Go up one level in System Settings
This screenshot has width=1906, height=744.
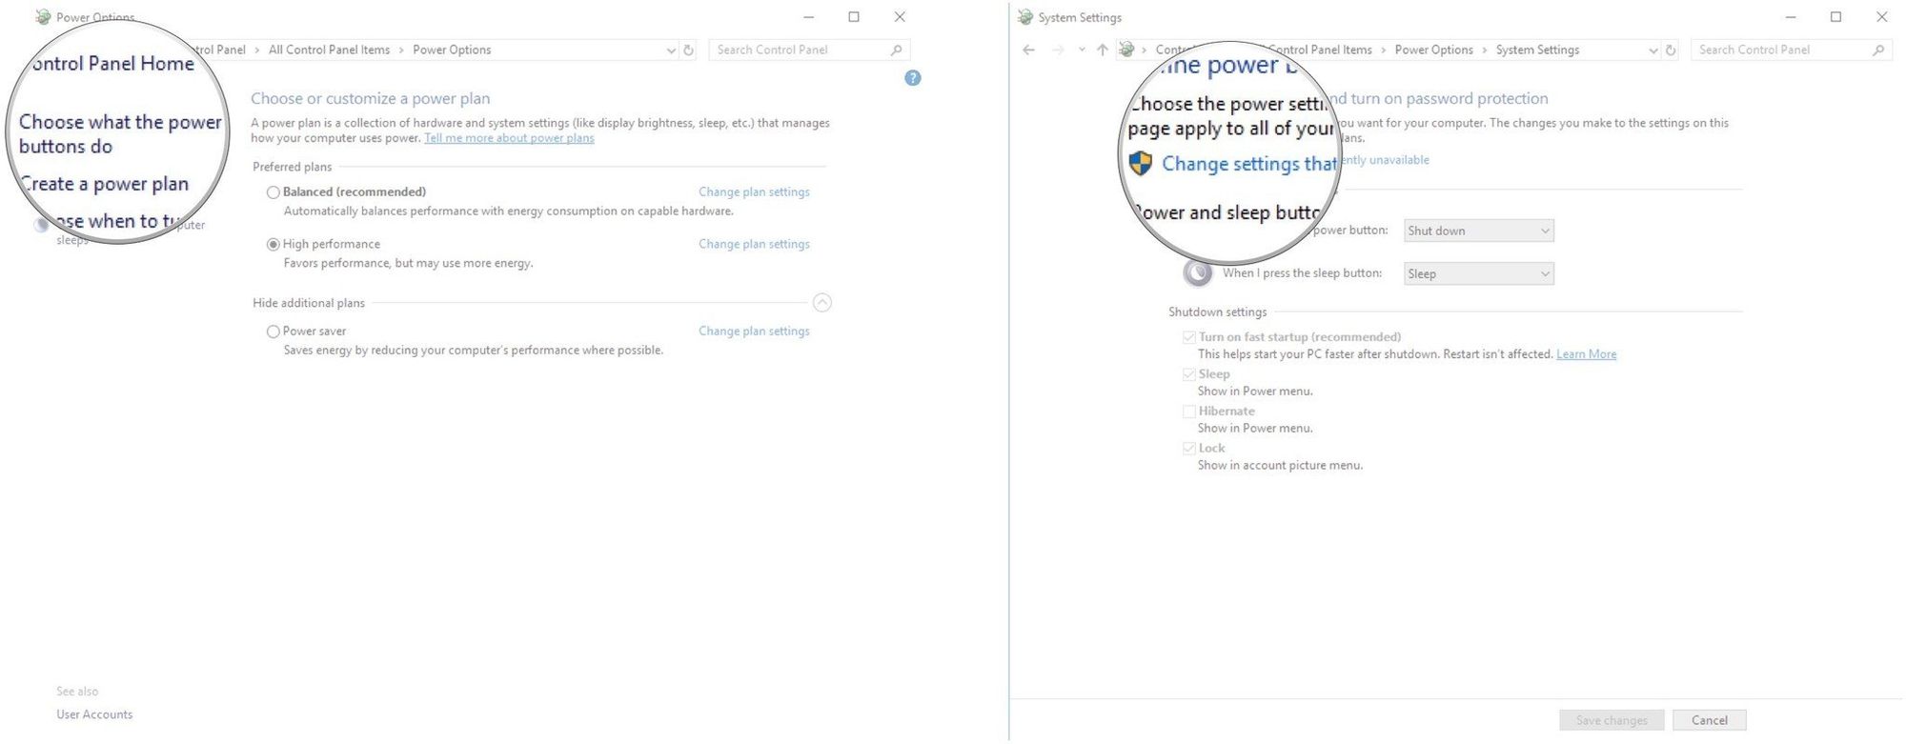1102,50
